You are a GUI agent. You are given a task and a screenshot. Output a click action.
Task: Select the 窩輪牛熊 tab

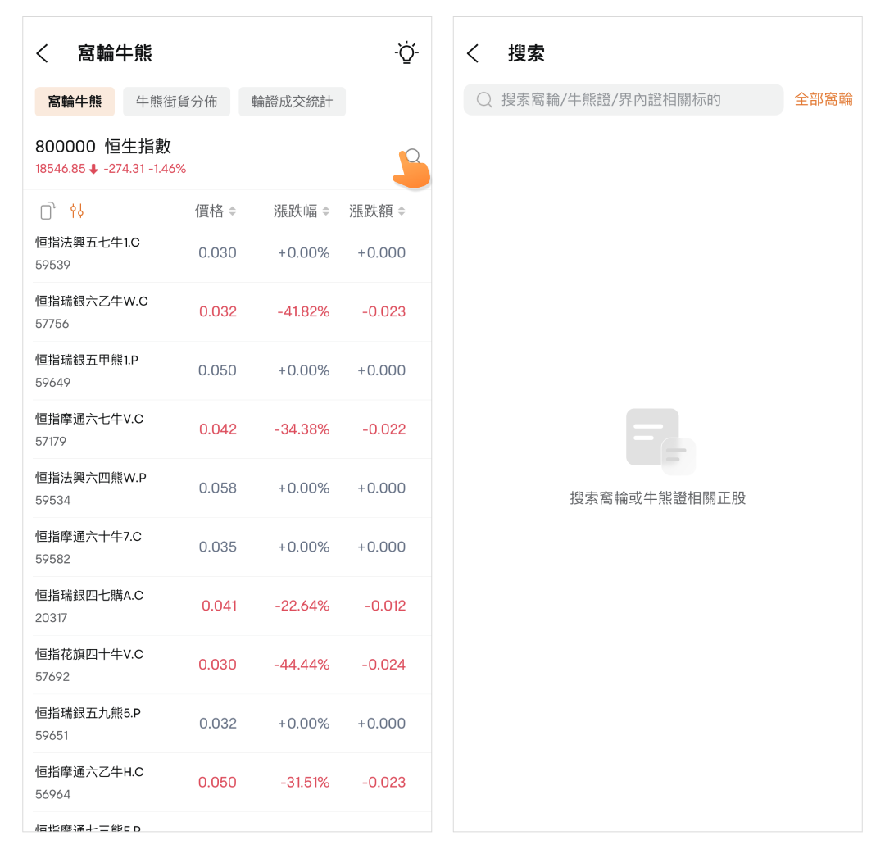pyautogui.click(x=75, y=102)
